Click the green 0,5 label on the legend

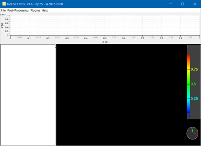(x=193, y=84)
